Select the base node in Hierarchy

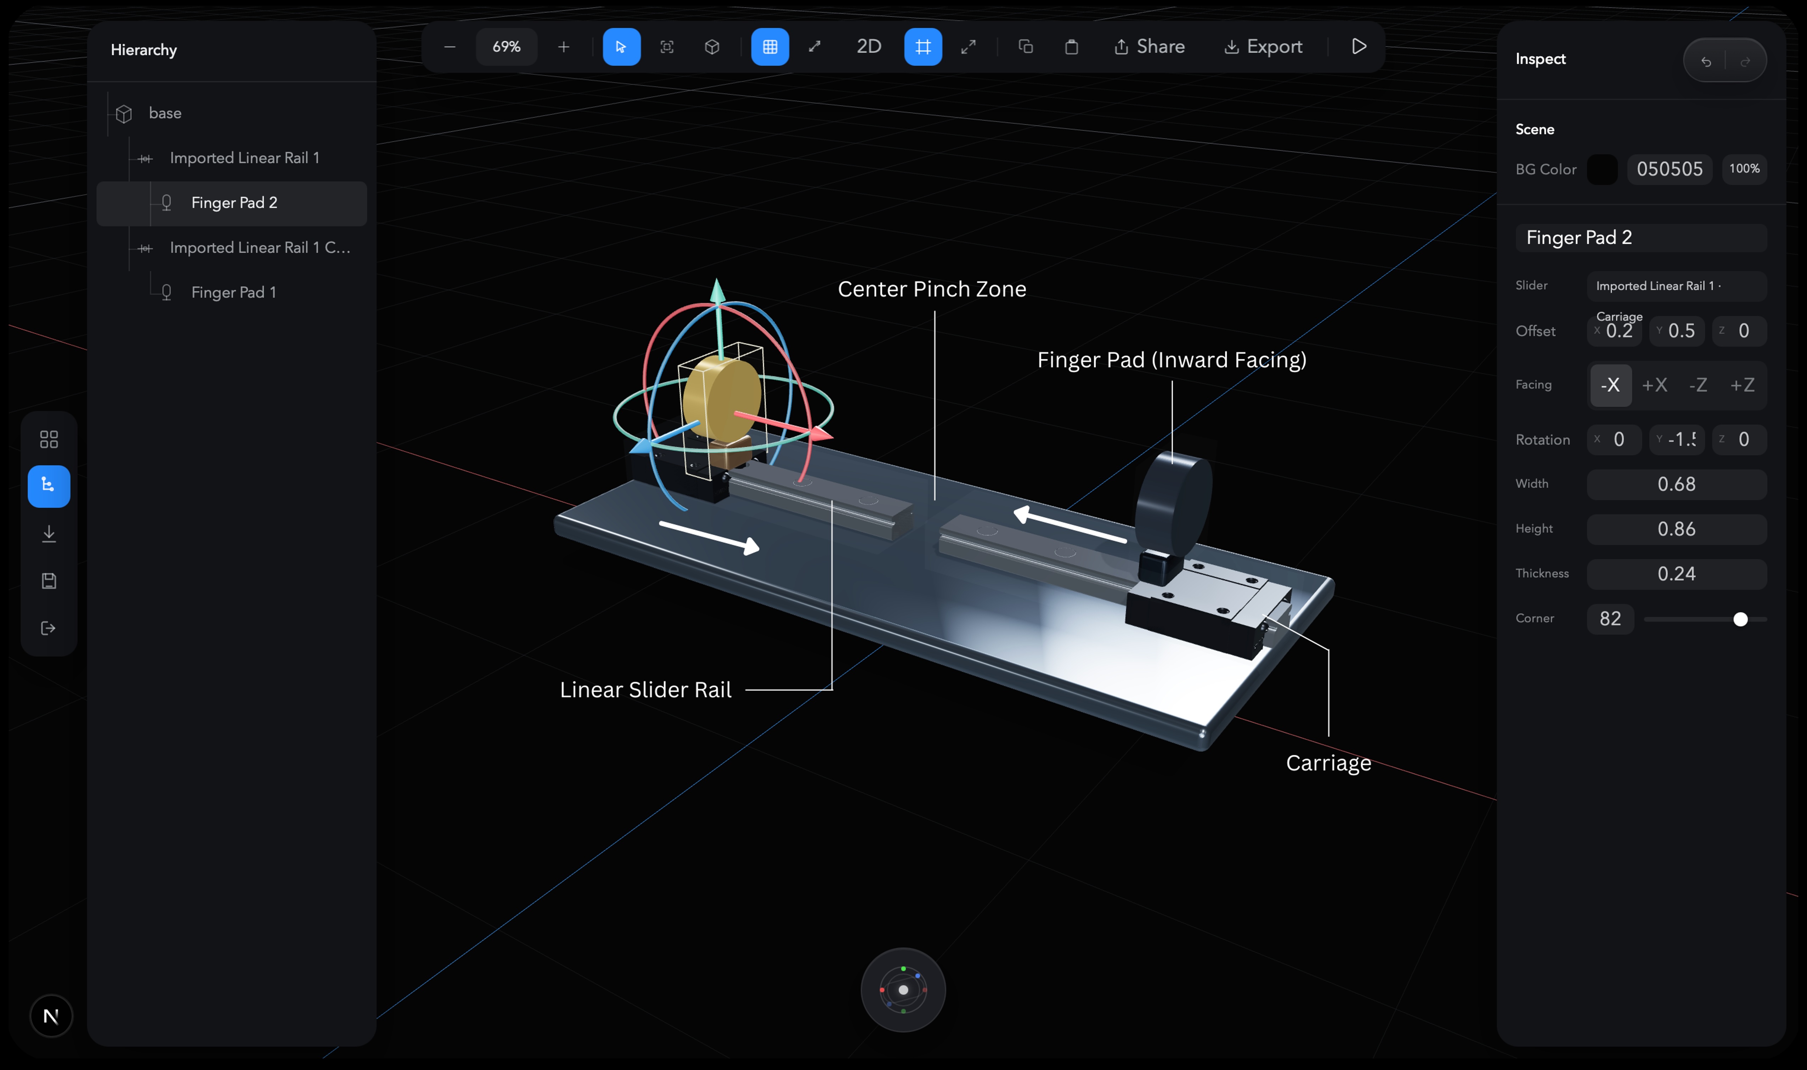point(232,113)
